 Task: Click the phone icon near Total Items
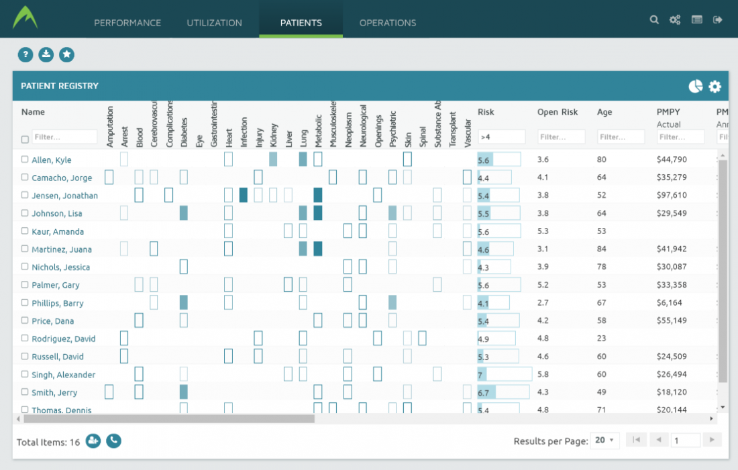(113, 440)
